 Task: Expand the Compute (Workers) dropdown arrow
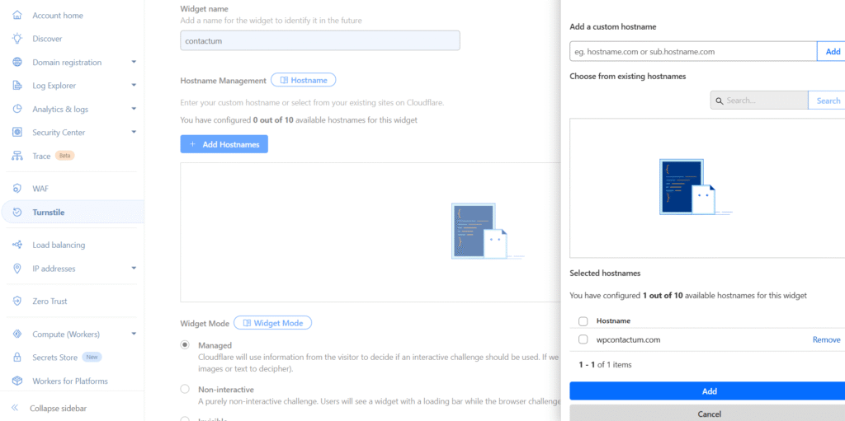click(x=134, y=334)
